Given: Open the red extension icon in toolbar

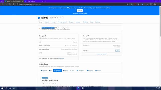Looking at the screenshot, I should [x=135, y=4].
